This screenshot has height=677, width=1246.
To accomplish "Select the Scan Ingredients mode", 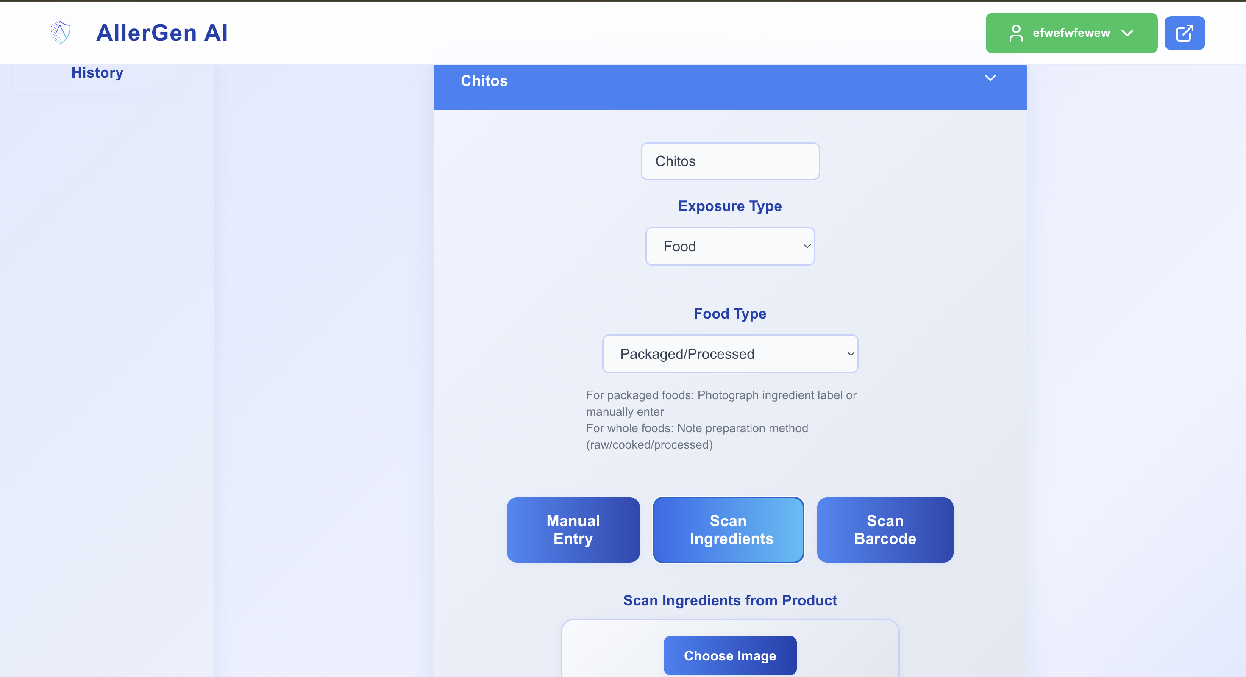I will [728, 530].
